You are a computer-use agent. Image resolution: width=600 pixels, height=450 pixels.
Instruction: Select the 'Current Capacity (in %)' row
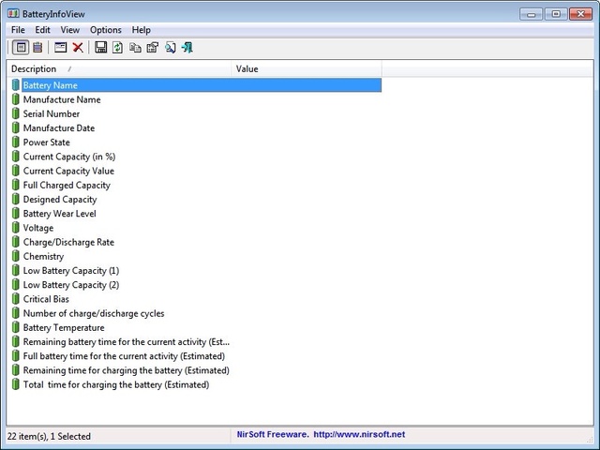(x=196, y=157)
